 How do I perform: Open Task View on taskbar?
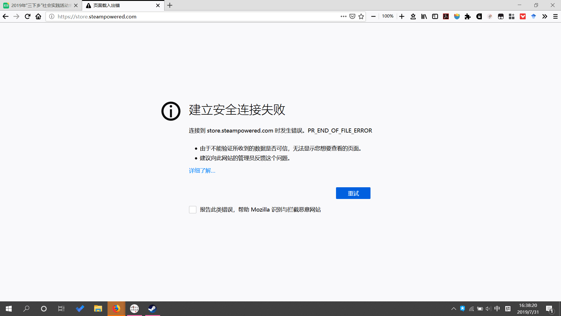[x=61, y=309]
